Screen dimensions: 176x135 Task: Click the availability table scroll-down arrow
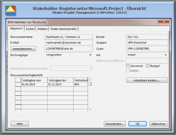[90, 109]
